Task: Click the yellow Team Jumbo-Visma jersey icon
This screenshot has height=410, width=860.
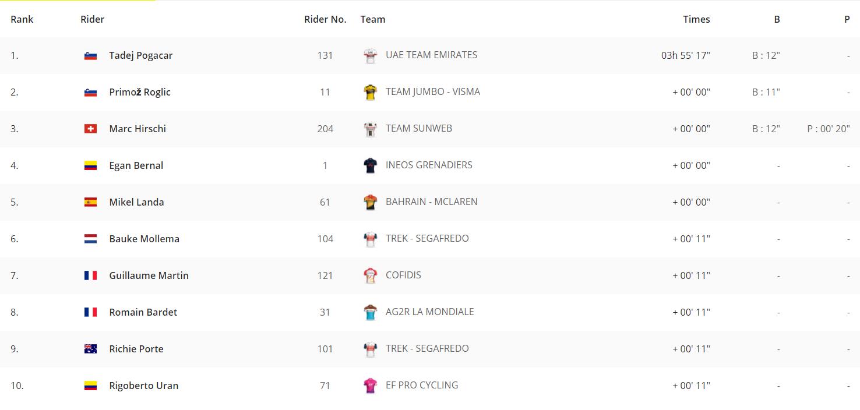Action: coord(370,93)
